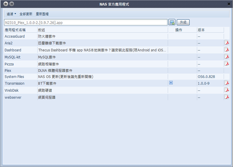233x167 pixels.
Task: Click the Thecus Dashboard description text
Action: (102, 50)
